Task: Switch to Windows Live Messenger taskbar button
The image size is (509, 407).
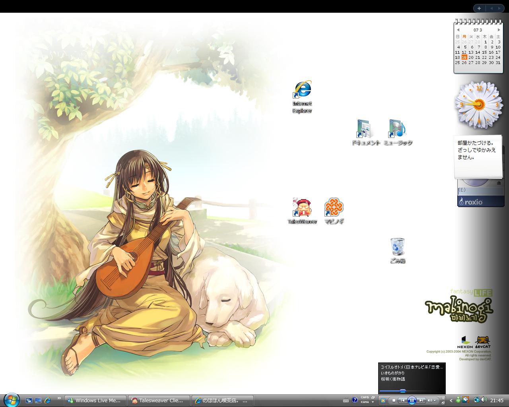Action: pyautogui.click(x=96, y=401)
